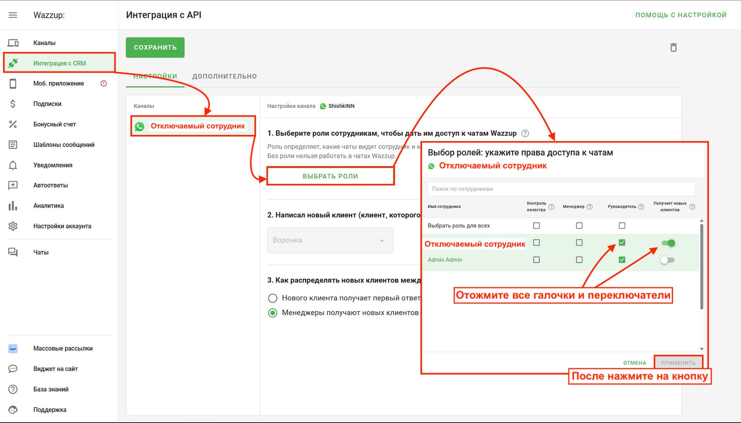Click the Chats icon in sidebar
The width and height of the screenshot is (741, 423).
coord(13,253)
